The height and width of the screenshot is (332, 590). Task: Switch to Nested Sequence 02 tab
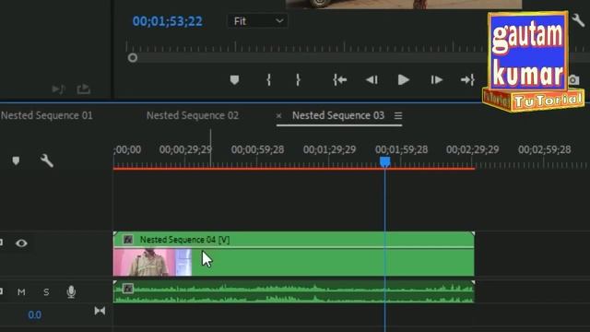pos(193,115)
